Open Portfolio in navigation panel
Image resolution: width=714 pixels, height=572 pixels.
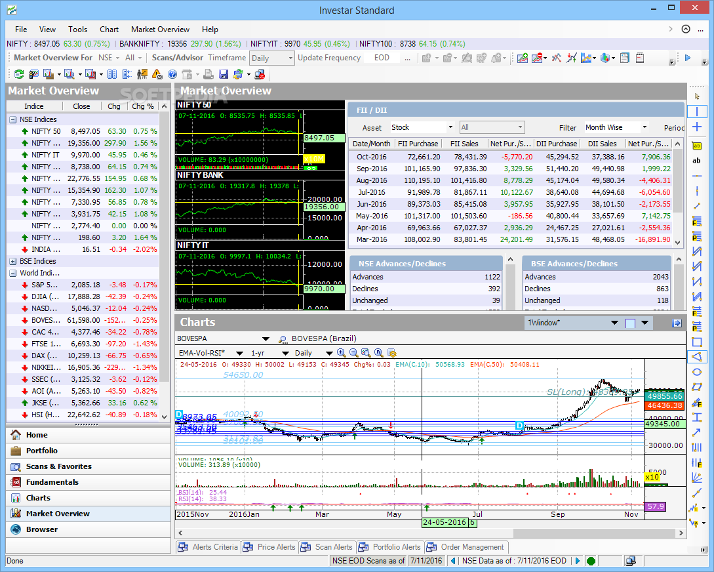[89, 451]
